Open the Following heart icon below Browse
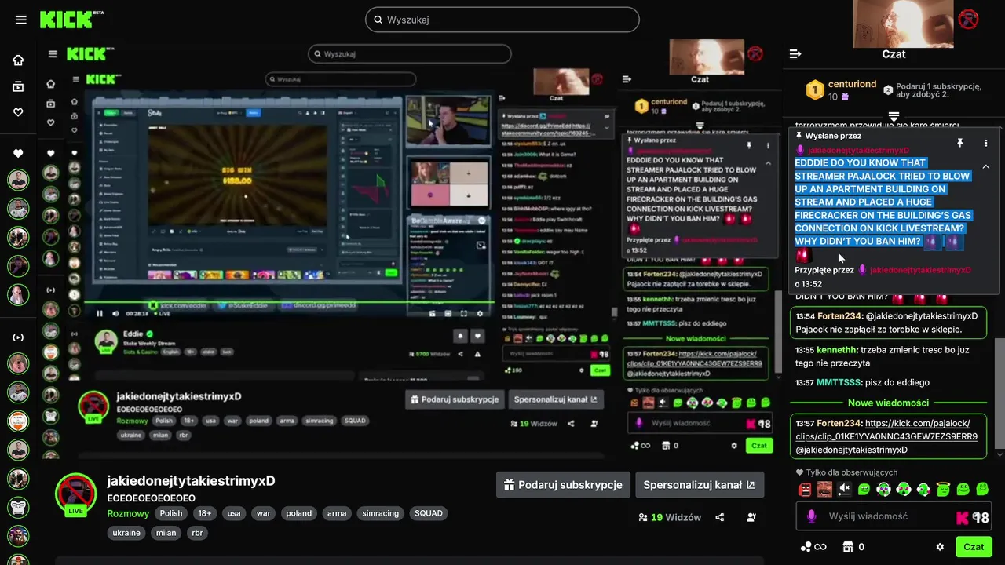 [18, 113]
